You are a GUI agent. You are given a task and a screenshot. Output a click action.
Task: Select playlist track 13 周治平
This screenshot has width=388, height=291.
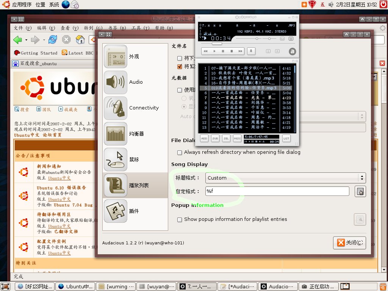pyautogui.click(x=246, y=127)
